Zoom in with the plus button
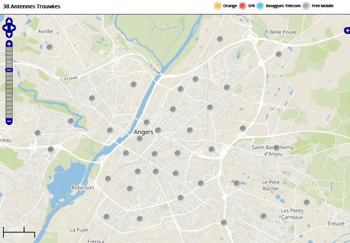Screen dimensions: 350x243 point(9,44)
